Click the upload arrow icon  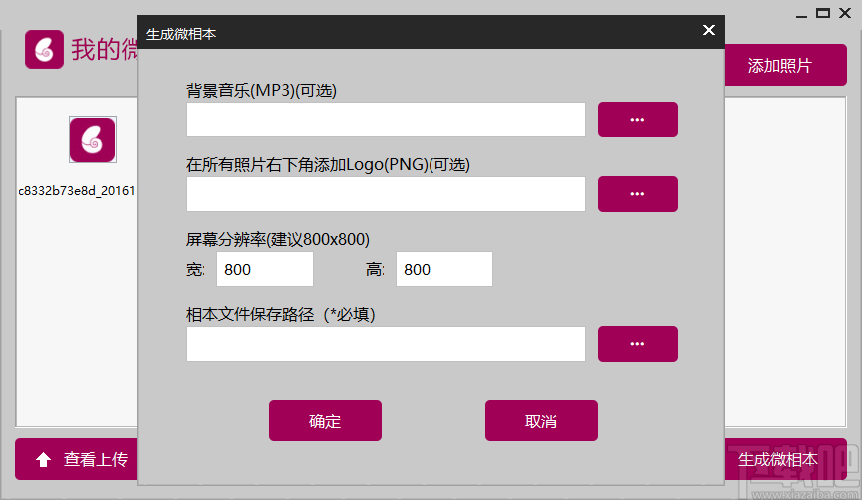pos(44,460)
